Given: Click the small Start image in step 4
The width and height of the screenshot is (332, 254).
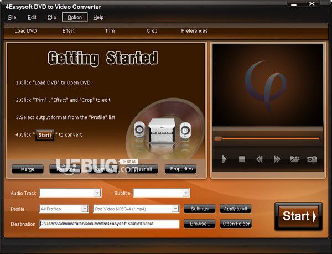Looking at the screenshot, I should click(45, 135).
